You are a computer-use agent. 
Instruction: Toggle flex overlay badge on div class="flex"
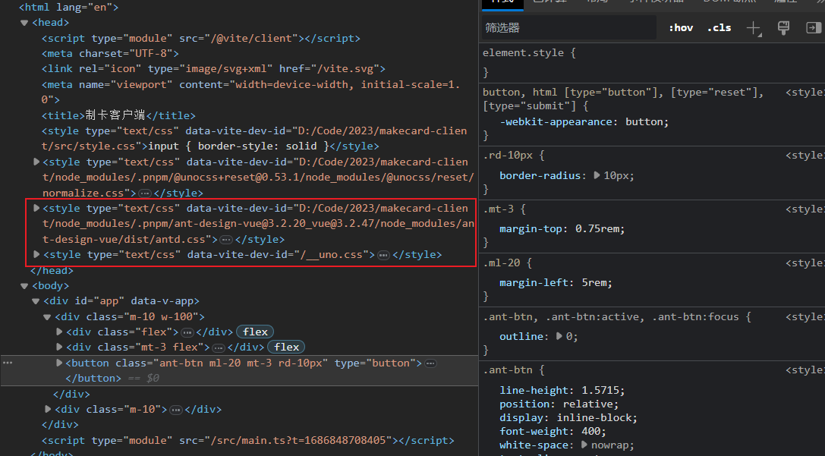(x=255, y=332)
